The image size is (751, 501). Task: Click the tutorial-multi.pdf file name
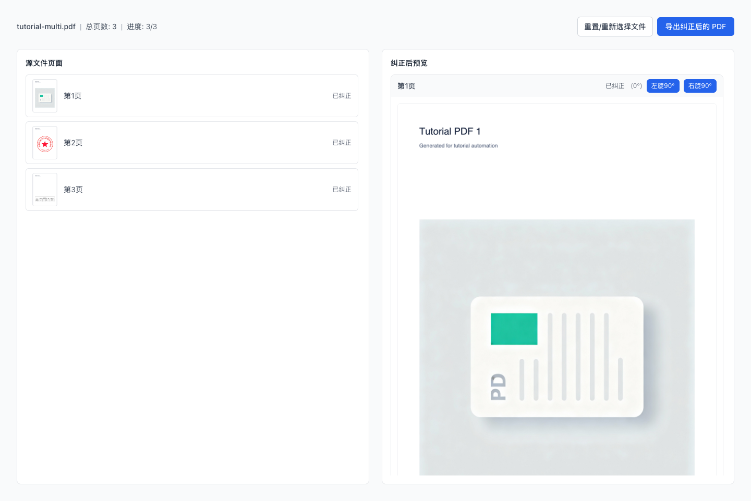pos(46,27)
